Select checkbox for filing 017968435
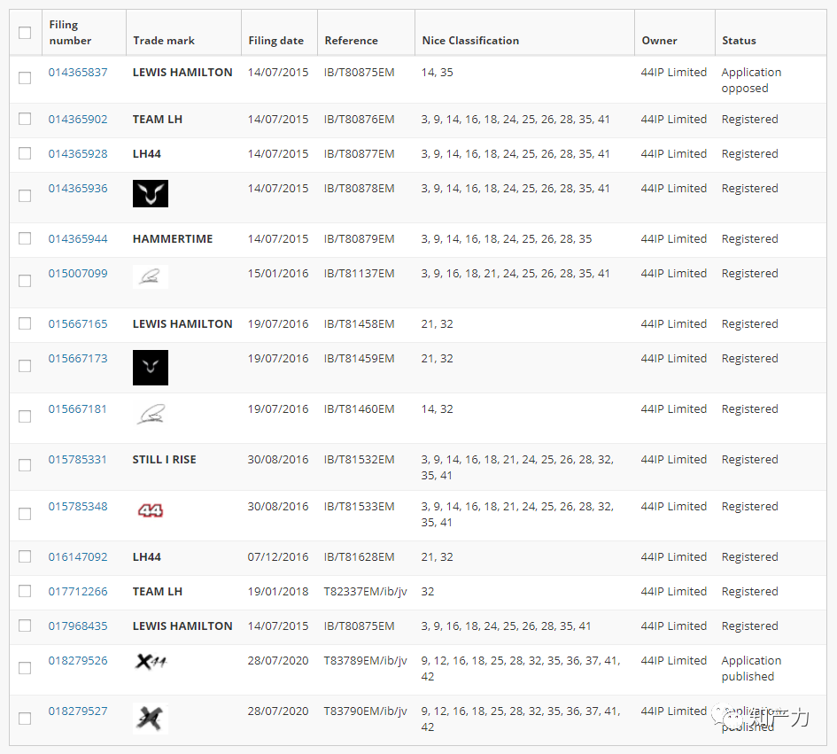This screenshot has height=754, width=837. (25, 626)
